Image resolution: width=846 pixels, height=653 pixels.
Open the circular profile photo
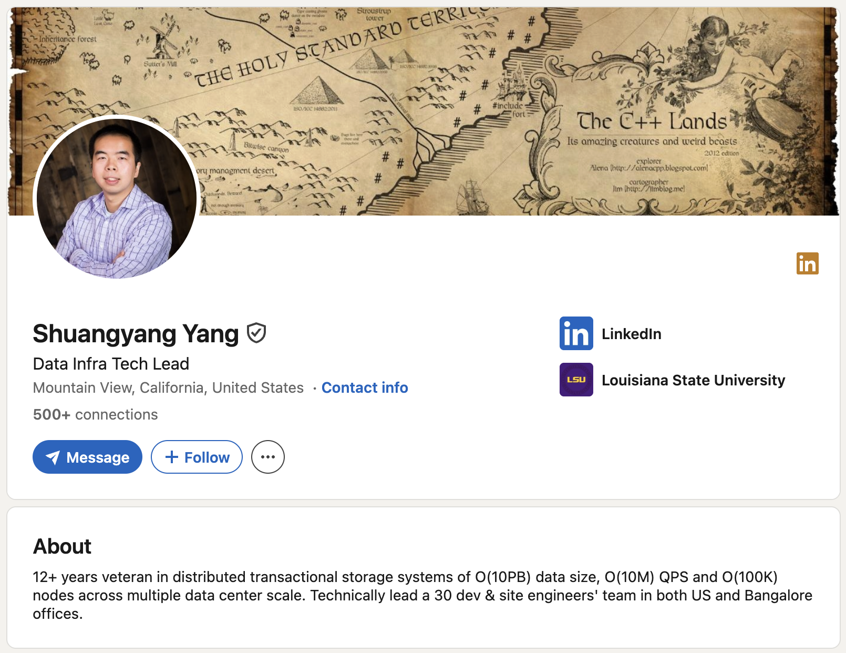tap(116, 198)
